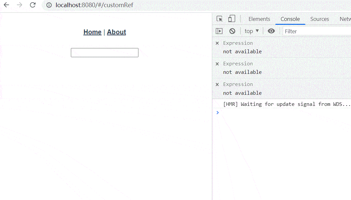Edit the first Expression field

click(238, 43)
